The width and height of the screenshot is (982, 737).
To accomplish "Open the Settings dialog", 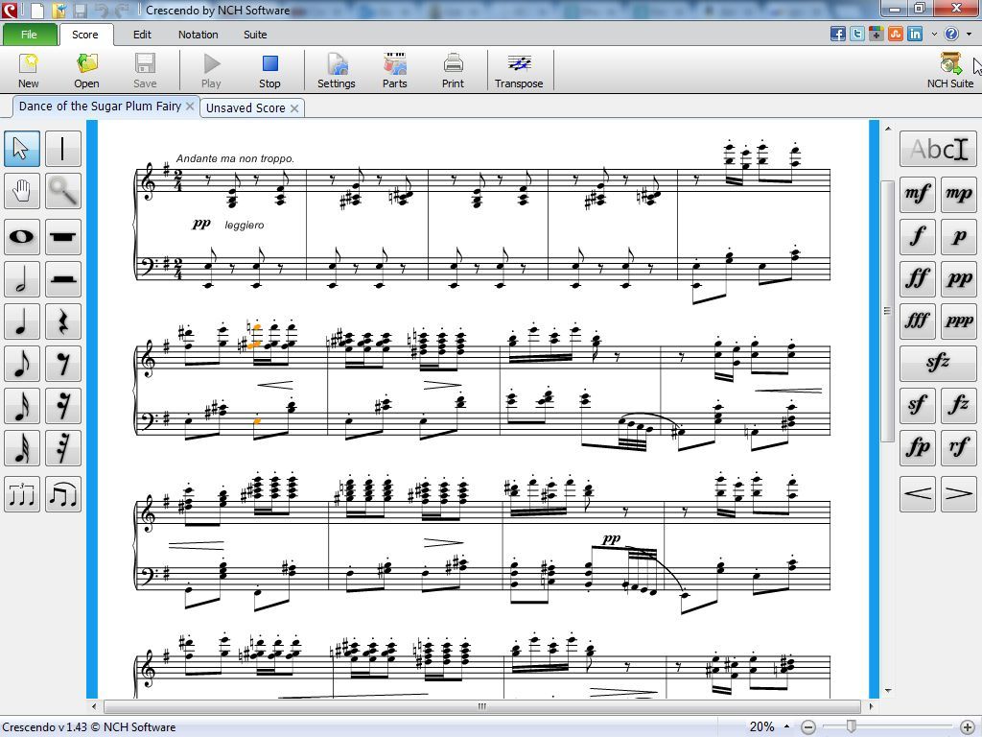I will 337,71.
